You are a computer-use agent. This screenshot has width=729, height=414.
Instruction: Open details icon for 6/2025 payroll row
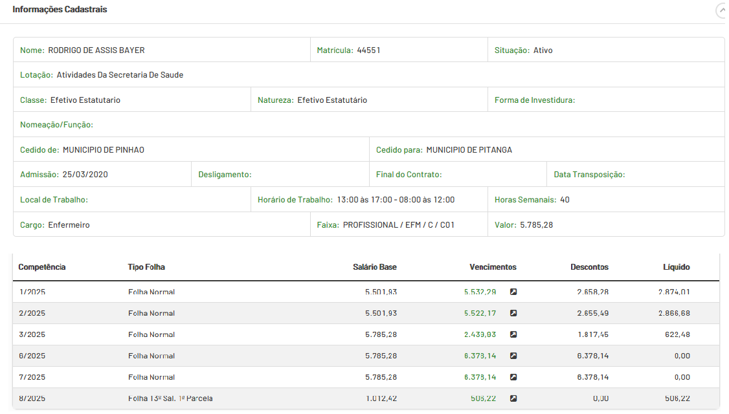click(x=513, y=356)
